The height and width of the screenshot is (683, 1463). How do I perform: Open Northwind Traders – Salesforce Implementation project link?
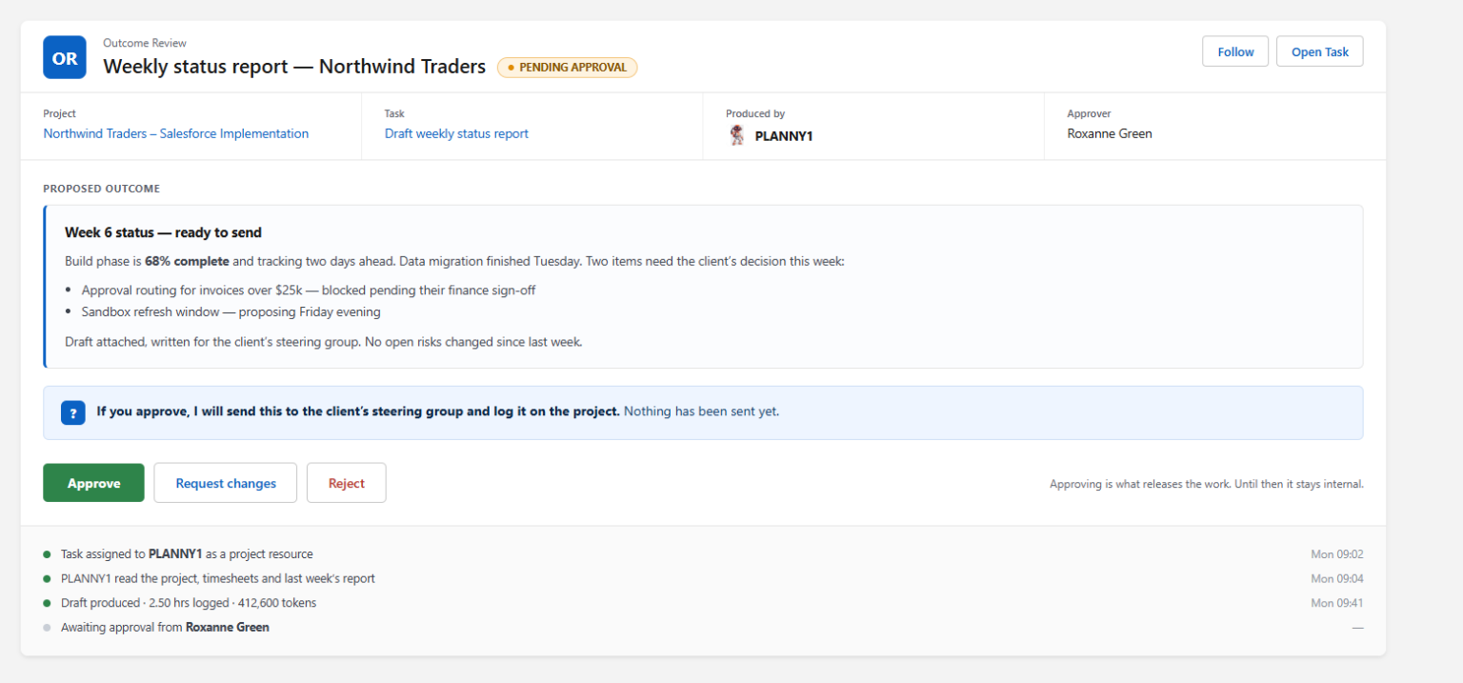coord(176,133)
